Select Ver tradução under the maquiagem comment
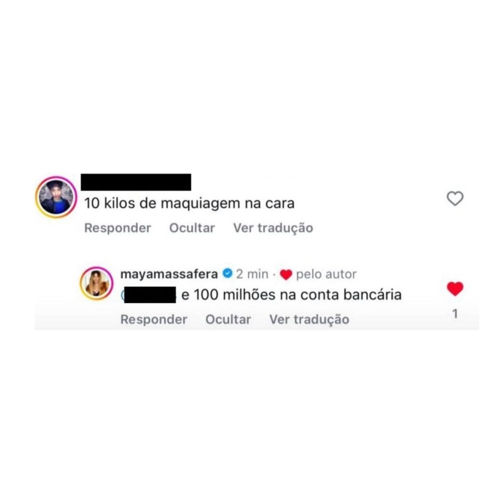501x501 pixels. [273, 228]
